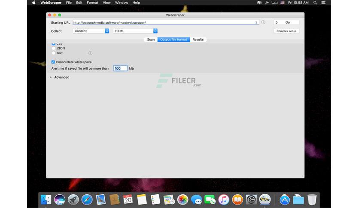Open Messages speech bubble icon in the Dock
This screenshot has height=208, width=359.
196,199
